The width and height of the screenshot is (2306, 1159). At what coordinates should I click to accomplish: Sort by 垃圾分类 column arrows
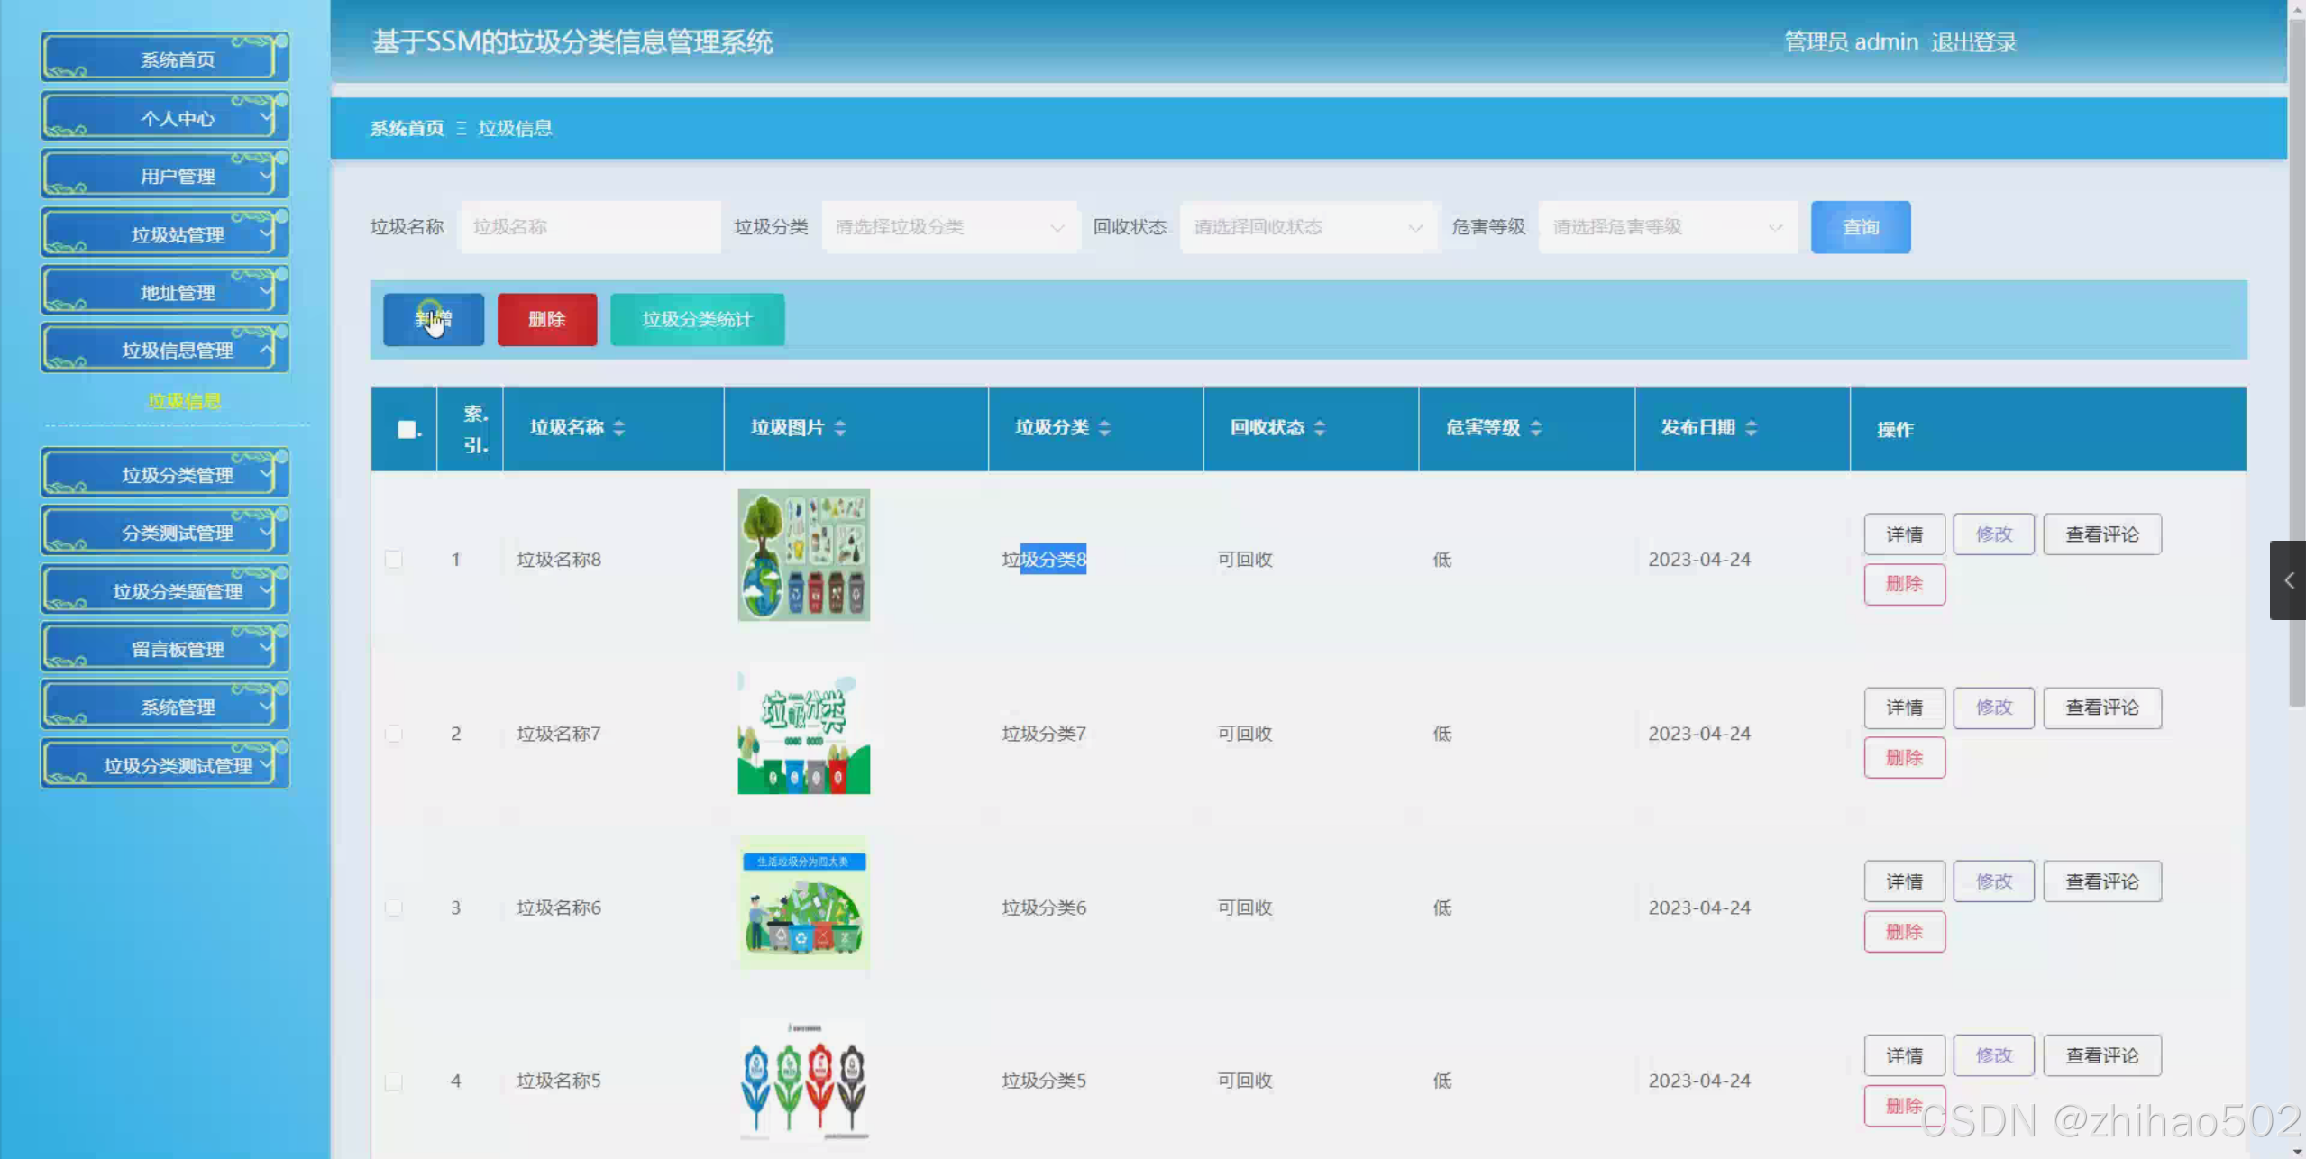(x=1104, y=428)
